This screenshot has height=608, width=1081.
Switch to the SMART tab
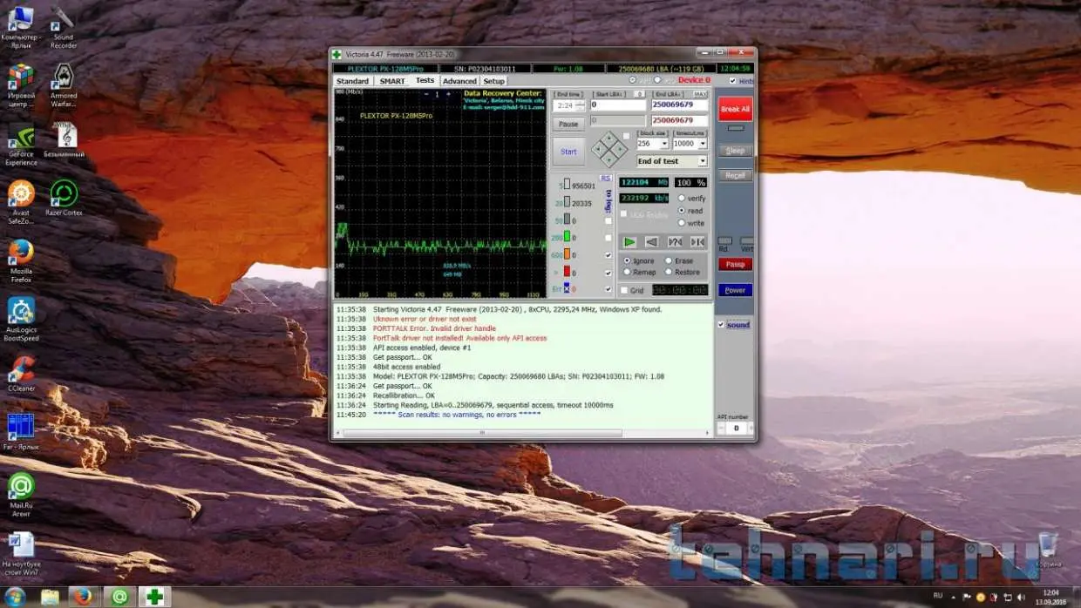(392, 81)
